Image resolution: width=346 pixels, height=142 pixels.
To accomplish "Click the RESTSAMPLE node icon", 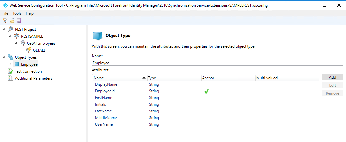I will tap(17, 36).
